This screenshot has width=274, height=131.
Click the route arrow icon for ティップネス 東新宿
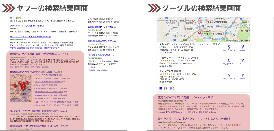click(243, 75)
